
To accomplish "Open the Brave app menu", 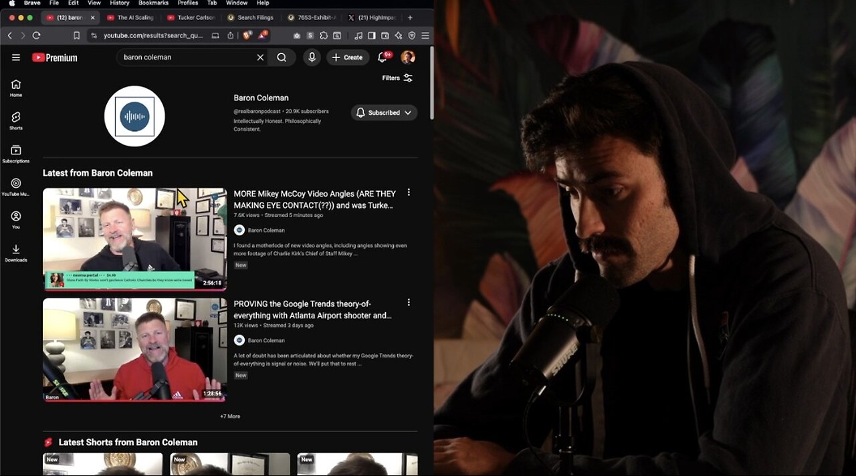I will click(32, 3).
